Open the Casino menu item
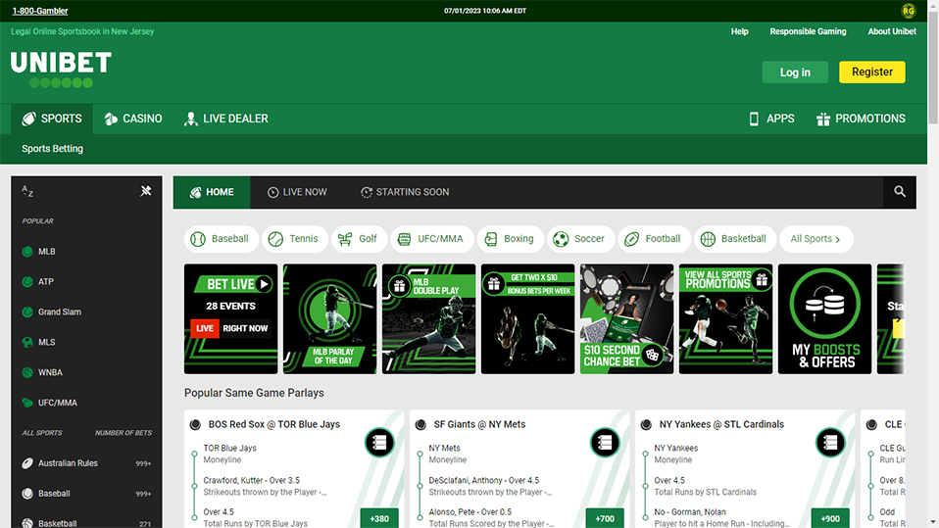Screen dimensions: 939x528 [x=133, y=119]
